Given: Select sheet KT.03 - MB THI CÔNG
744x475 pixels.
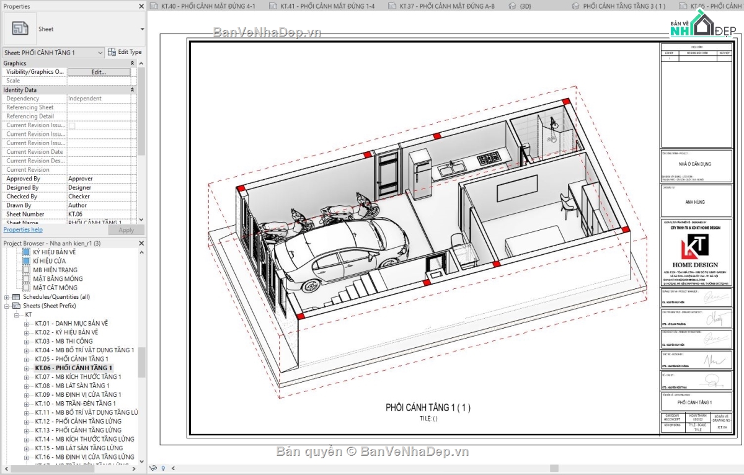Looking at the screenshot, I should pyautogui.click(x=64, y=341).
